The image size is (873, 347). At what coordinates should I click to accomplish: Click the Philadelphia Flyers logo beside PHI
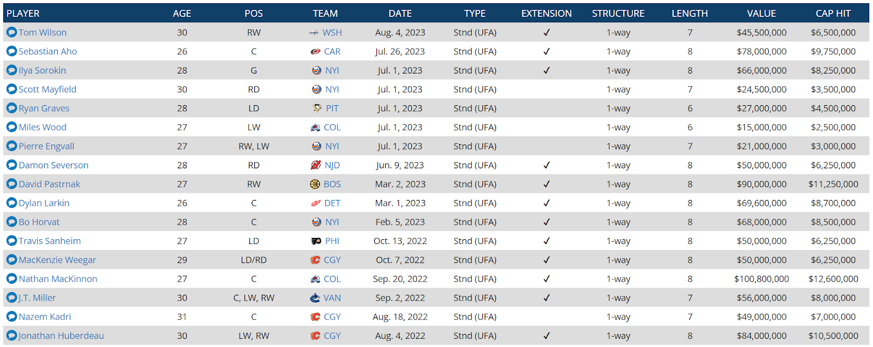click(316, 241)
